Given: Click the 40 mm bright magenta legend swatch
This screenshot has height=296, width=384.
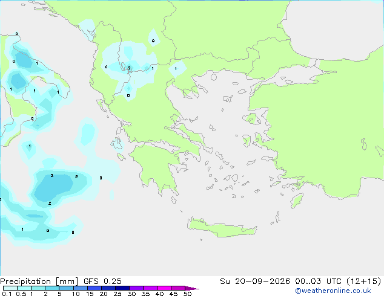Looking at the screenshot, I should (x=164, y=288).
